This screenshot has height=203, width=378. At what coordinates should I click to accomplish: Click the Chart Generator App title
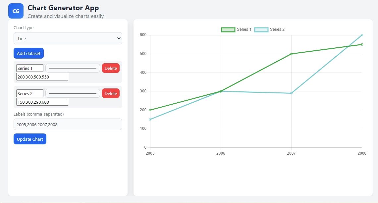[63, 8]
